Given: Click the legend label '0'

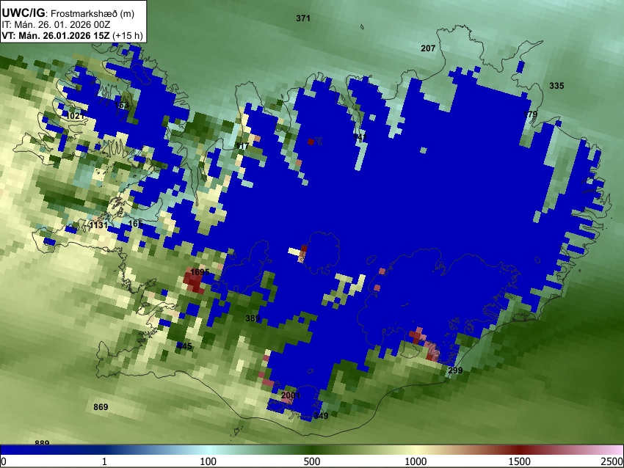Looking at the screenshot, I should click(4, 461).
